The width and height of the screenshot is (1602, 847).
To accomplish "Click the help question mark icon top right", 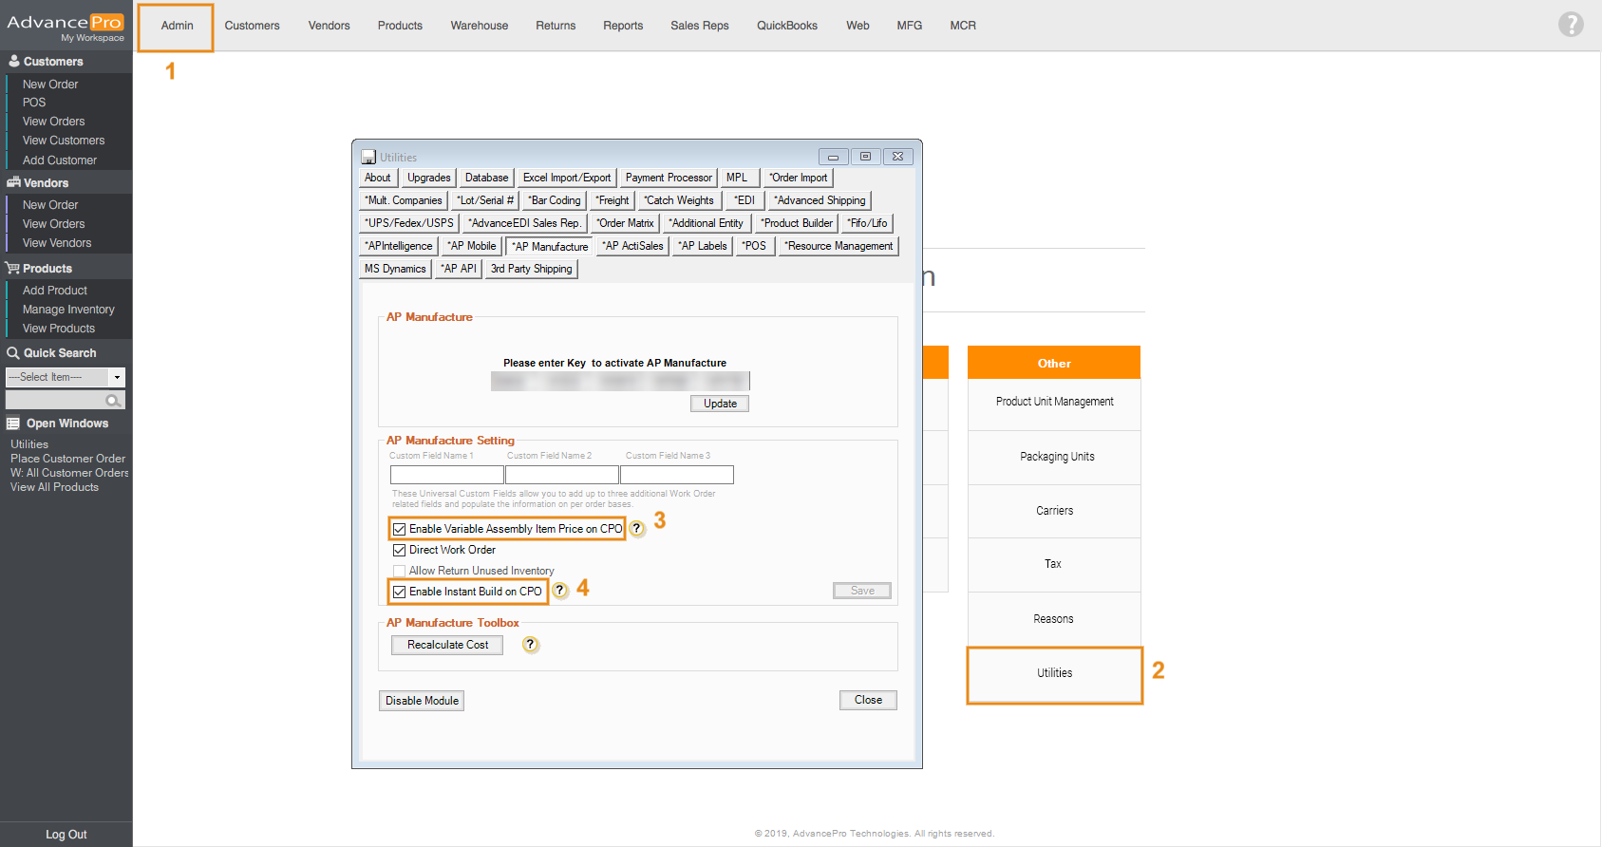I will [x=1571, y=25].
